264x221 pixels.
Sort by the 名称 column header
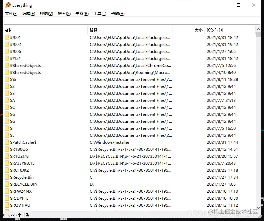coord(46,30)
